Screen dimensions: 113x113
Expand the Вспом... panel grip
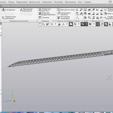click(x=82, y=21)
